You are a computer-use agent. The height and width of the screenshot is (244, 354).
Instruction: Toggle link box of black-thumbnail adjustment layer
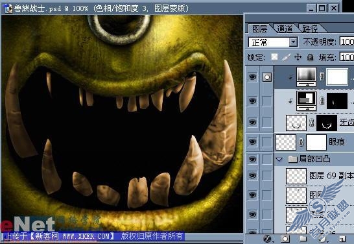267,101
